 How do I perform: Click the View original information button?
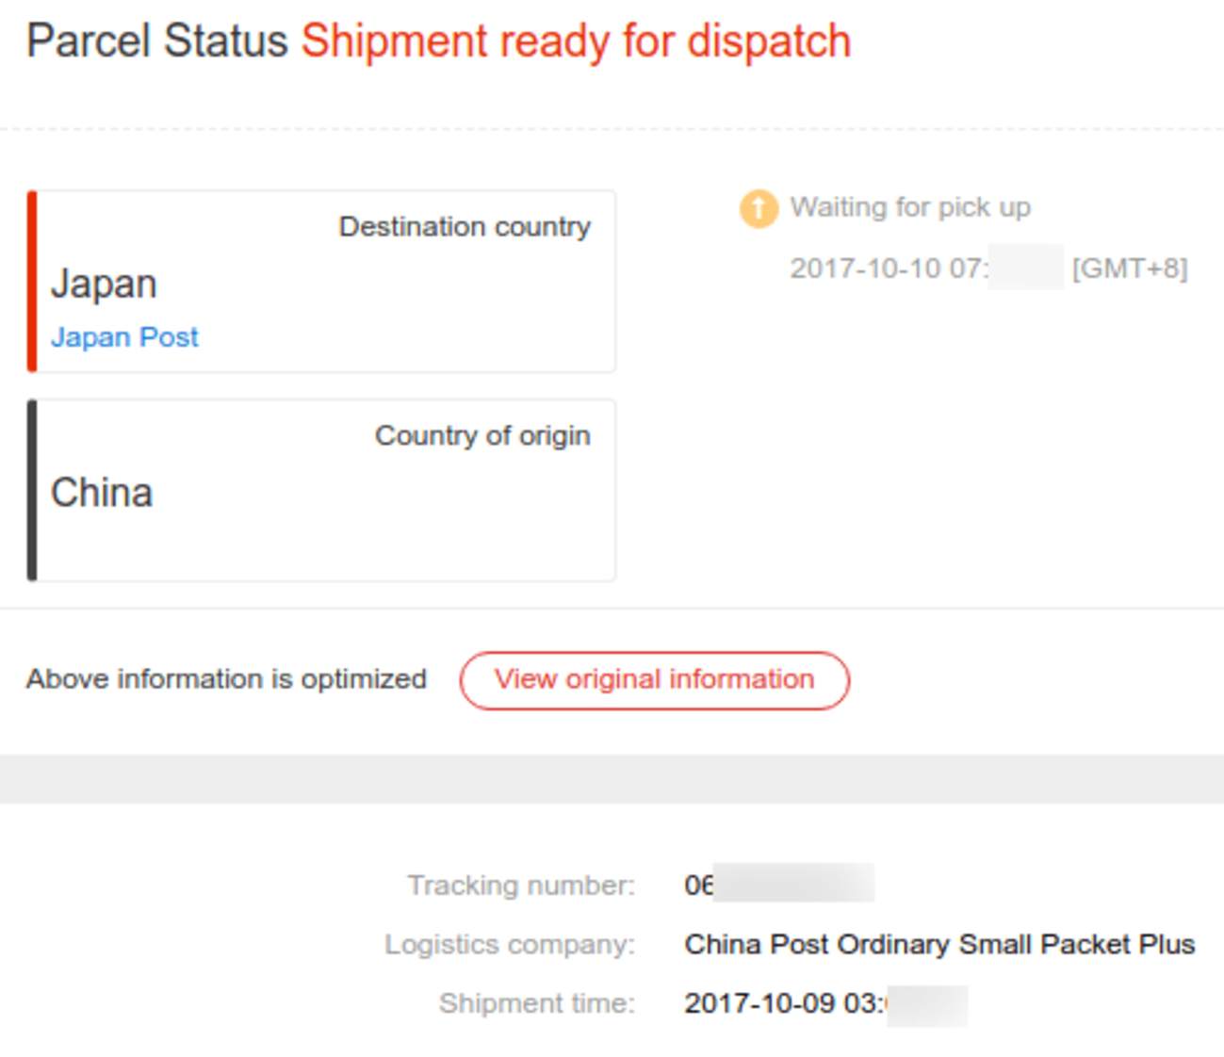tap(654, 680)
